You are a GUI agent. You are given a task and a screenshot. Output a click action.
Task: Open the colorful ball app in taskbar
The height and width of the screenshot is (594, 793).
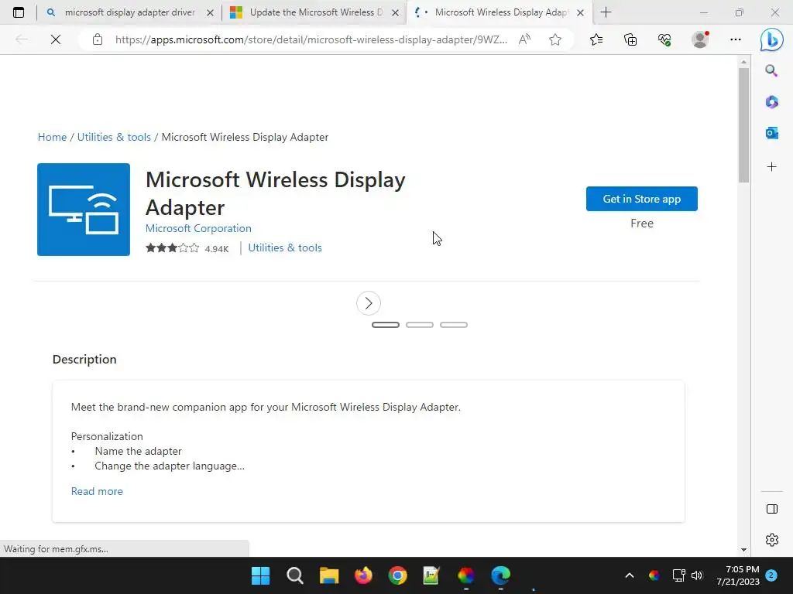(465, 575)
